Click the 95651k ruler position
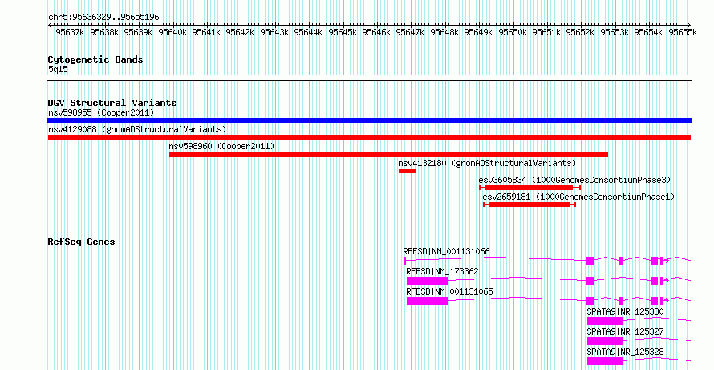 (546, 32)
